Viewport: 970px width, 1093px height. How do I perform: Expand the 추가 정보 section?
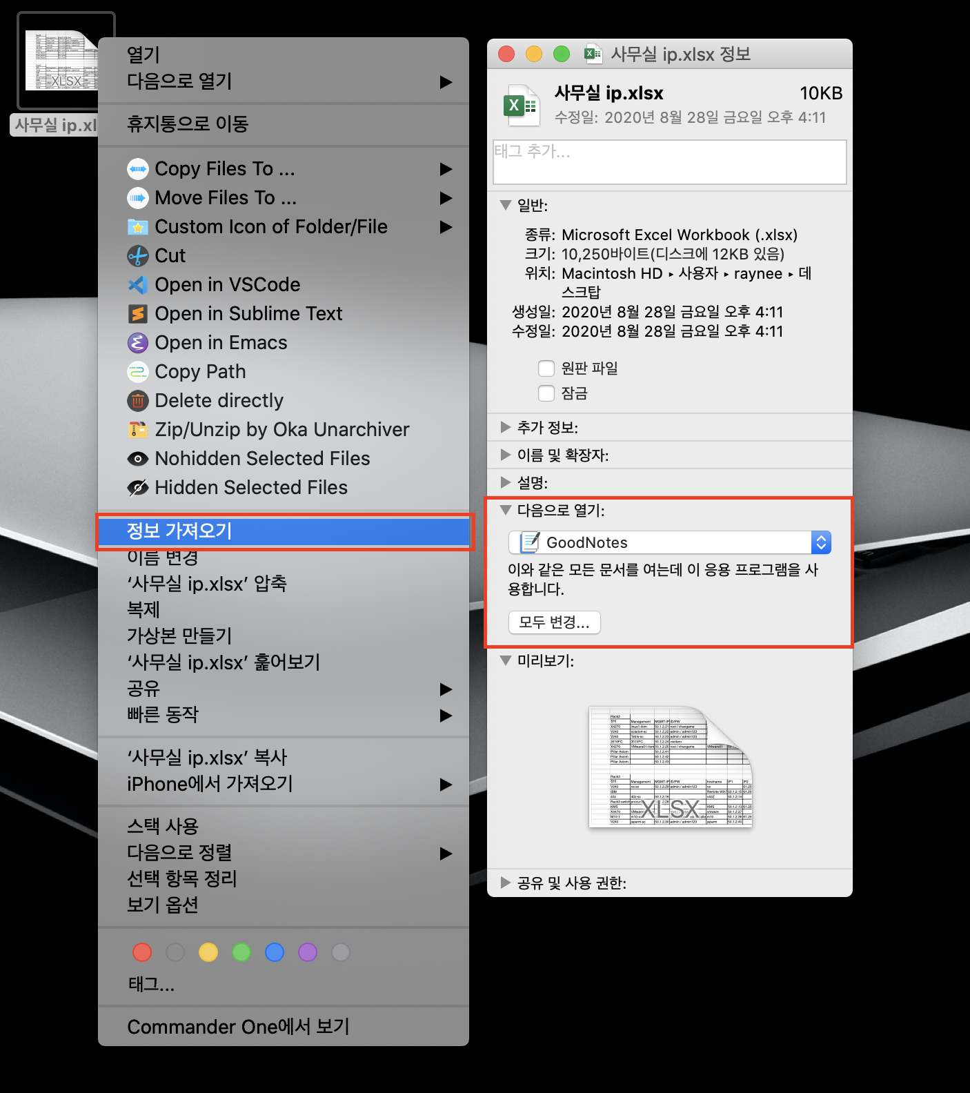click(506, 427)
